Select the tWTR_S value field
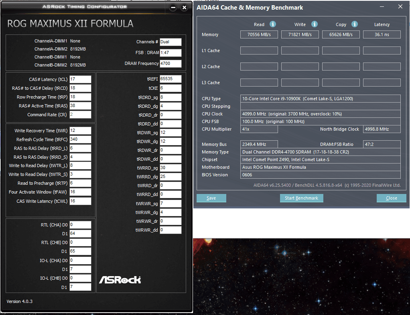 tap(80, 174)
